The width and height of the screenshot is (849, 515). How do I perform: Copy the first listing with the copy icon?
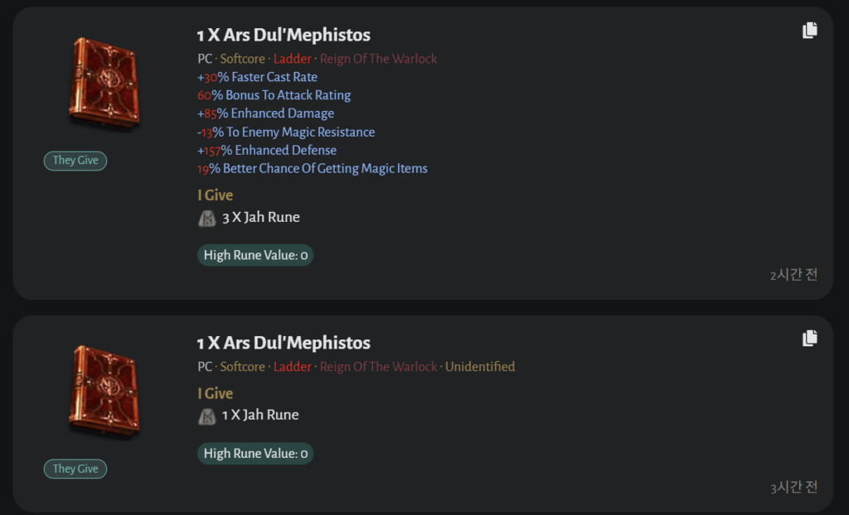810,31
